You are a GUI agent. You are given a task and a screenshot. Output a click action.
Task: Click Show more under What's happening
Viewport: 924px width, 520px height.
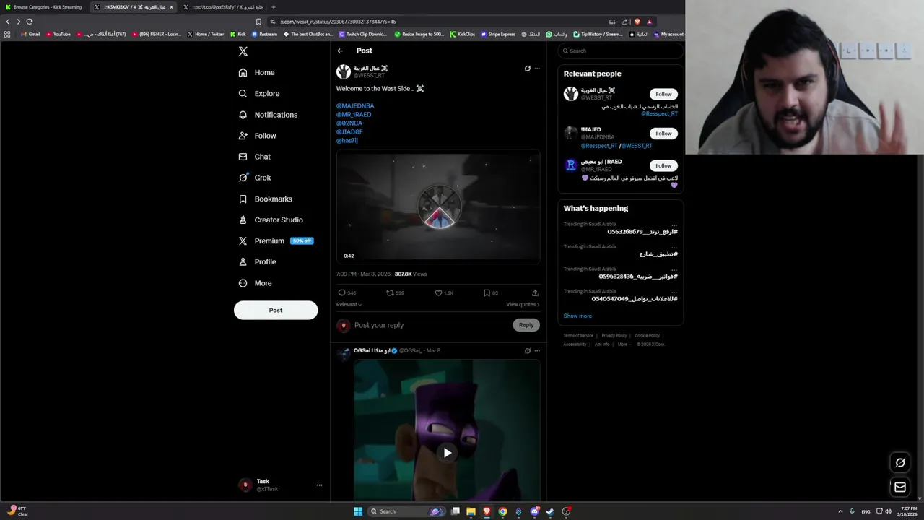point(577,316)
